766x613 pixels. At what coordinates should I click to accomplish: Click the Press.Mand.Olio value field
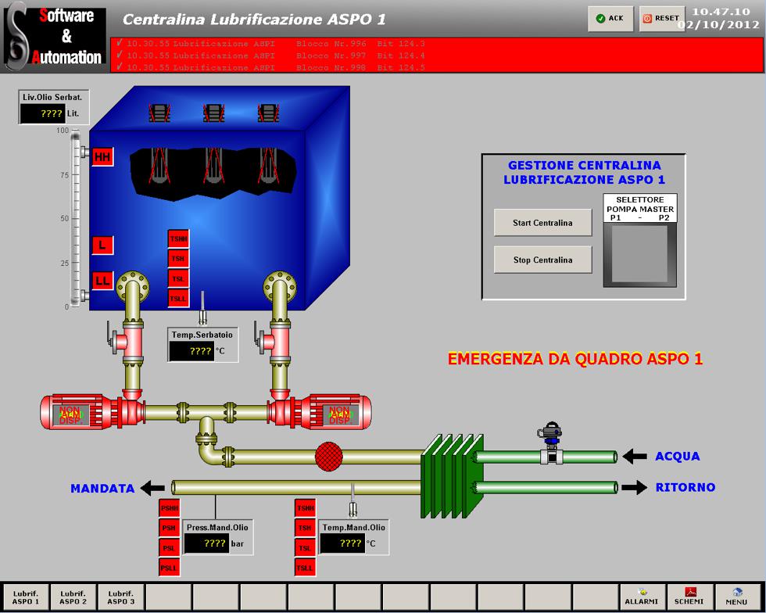pos(206,543)
